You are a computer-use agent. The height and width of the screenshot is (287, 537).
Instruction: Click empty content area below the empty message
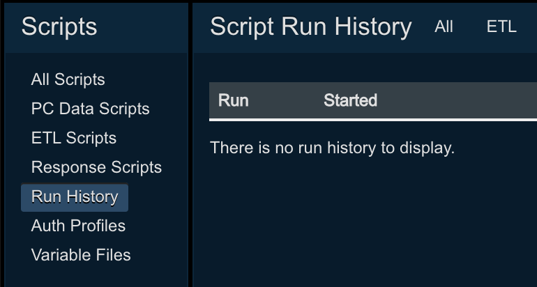[363, 223]
